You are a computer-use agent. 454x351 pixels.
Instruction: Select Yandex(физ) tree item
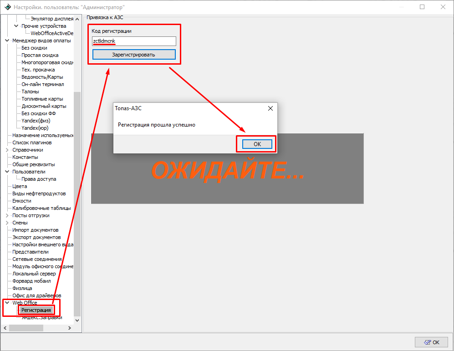(x=36, y=121)
